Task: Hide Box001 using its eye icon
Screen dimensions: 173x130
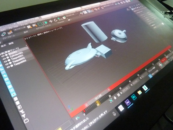Action: click(x=3, y=56)
